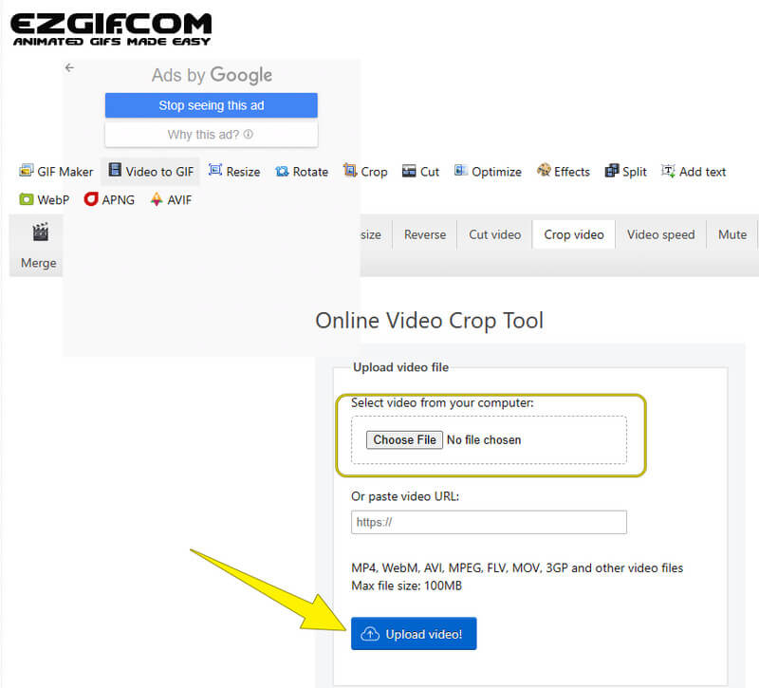Click the GIF Maker icon
This screenshot has width=759, height=688.
point(27,171)
